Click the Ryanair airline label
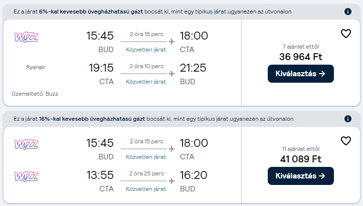This screenshot has height=206, width=363. point(36,67)
